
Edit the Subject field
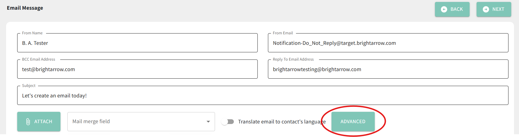coord(263,95)
